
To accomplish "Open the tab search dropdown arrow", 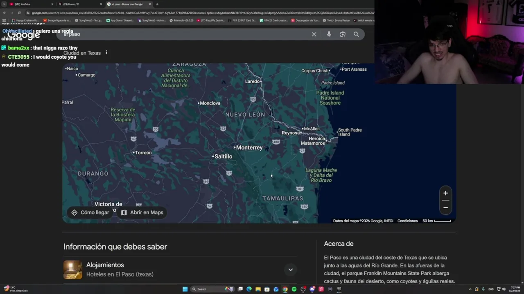I will point(4,4).
